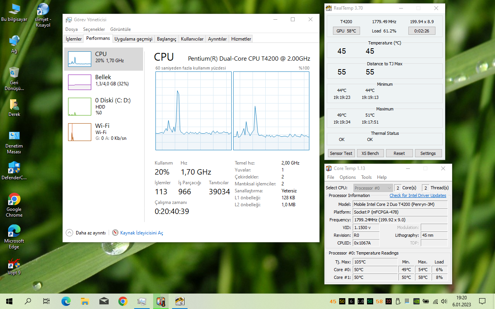This screenshot has width=495, height=309.
Task: Click Frequency 1799.24MHz value in Core Temp
Action: click(400, 220)
